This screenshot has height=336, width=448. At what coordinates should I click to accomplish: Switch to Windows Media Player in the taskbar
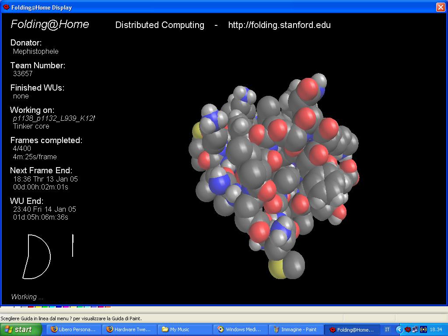[x=241, y=329]
